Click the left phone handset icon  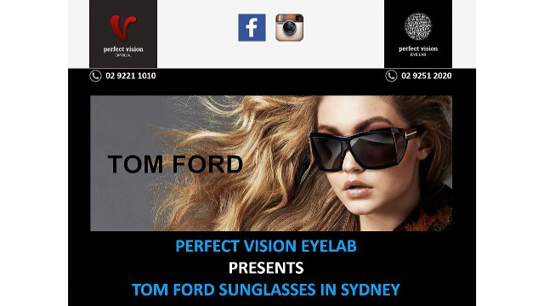coord(95,76)
